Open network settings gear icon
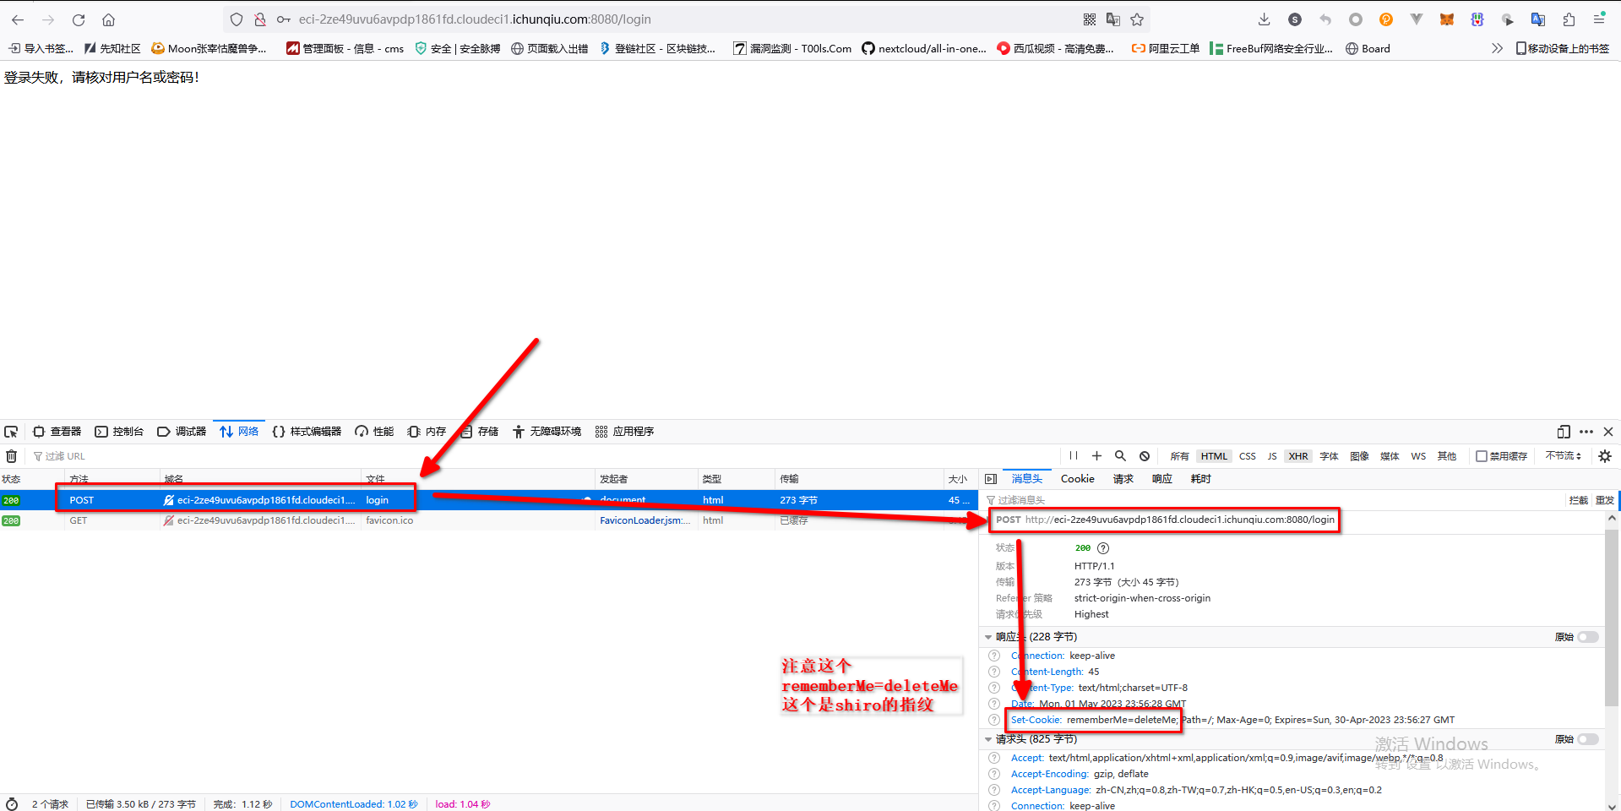 (x=1605, y=456)
